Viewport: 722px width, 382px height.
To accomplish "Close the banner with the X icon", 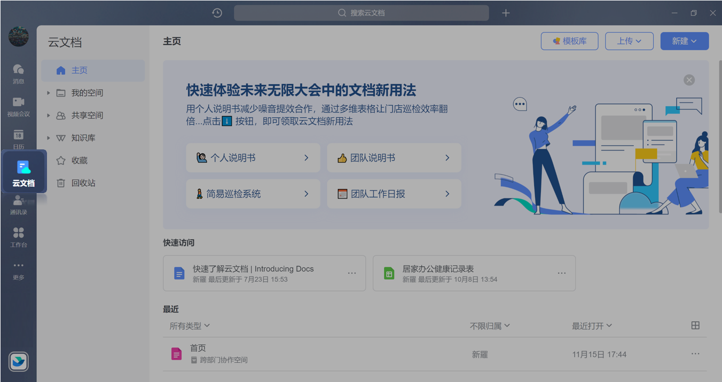I will coord(689,80).
